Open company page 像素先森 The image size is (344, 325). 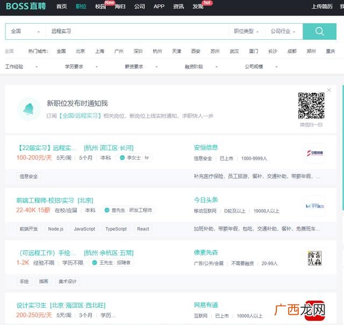[x=206, y=252]
